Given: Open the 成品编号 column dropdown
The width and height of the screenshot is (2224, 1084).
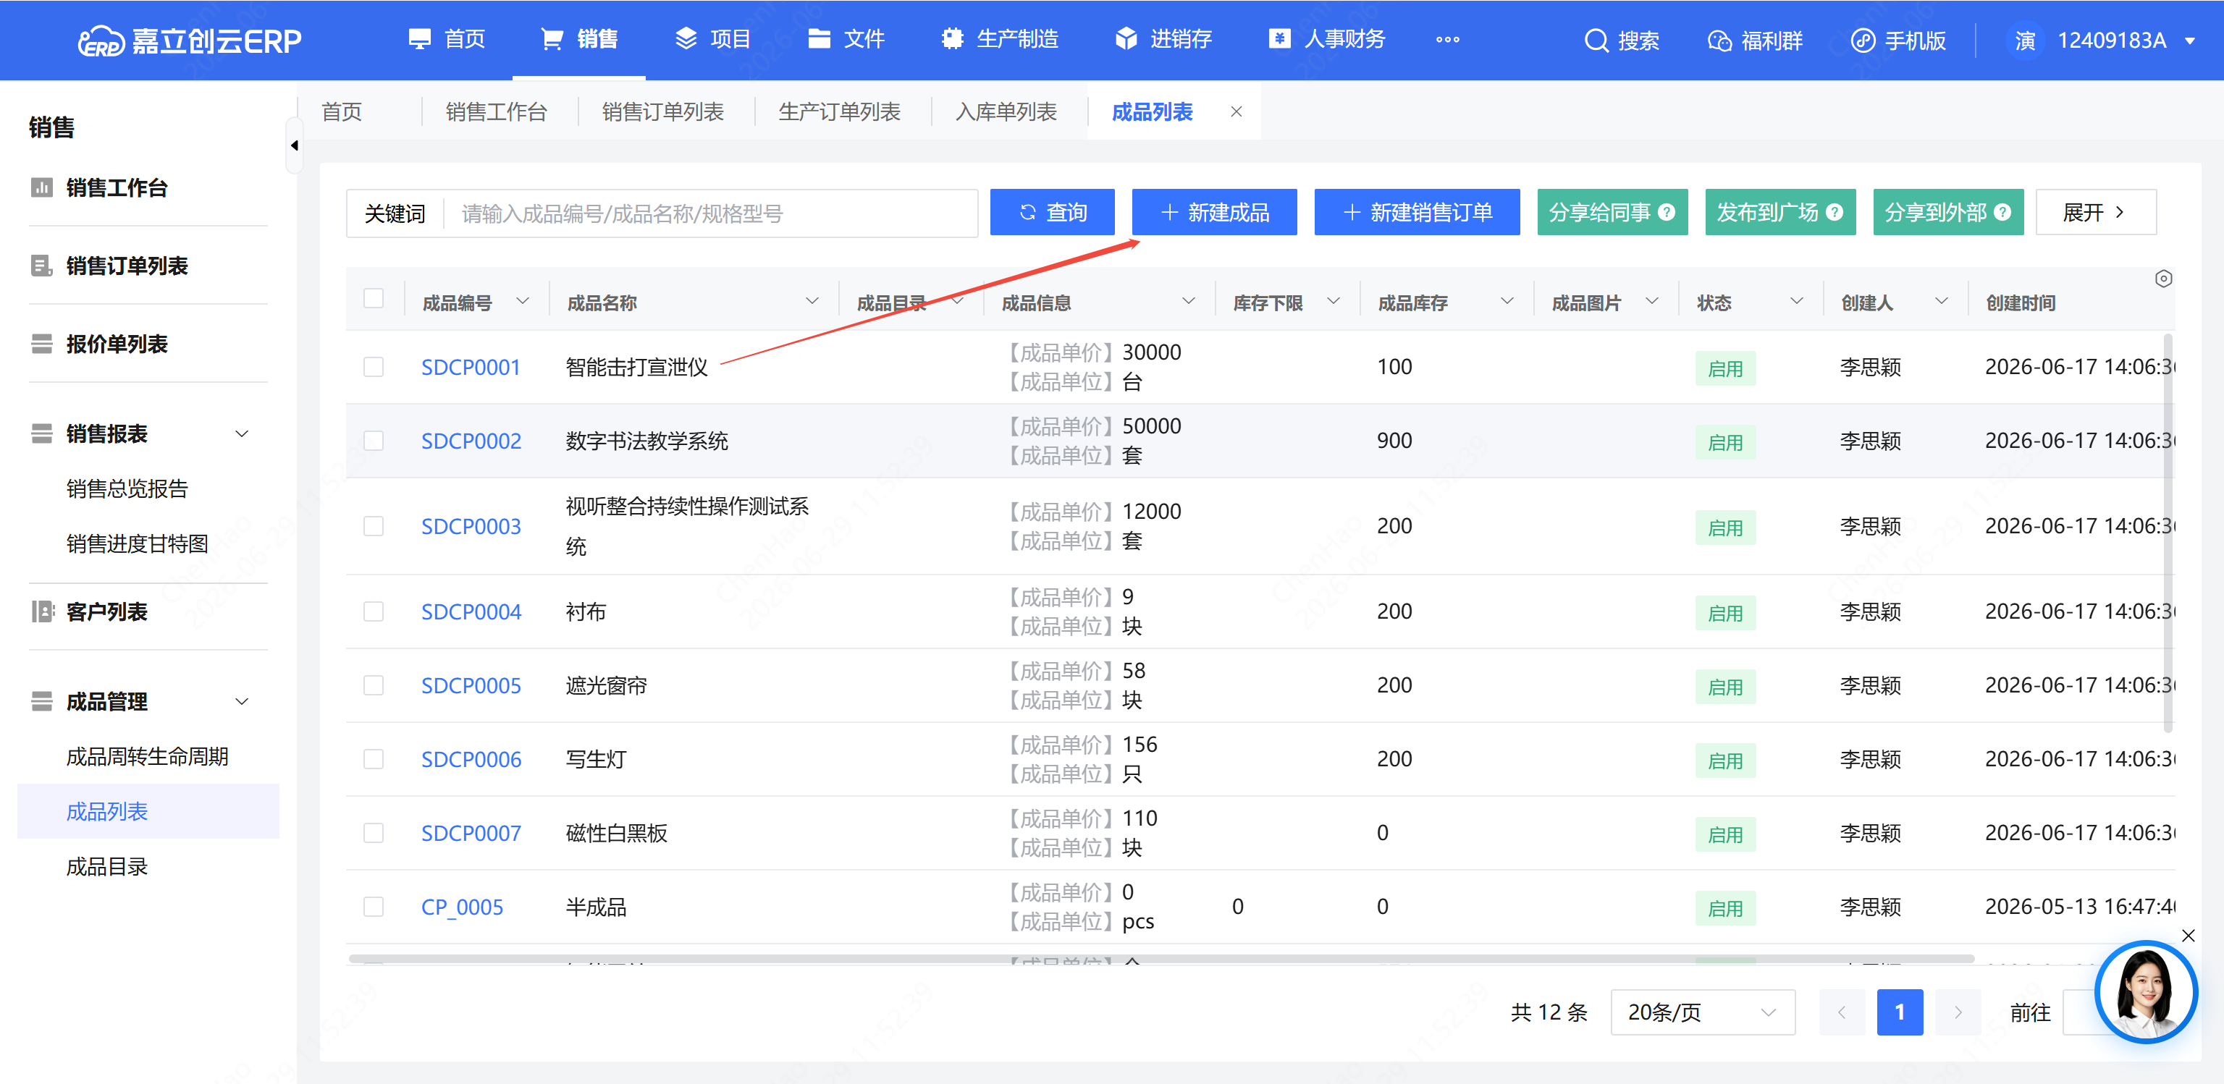Looking at the screenshot, I should tap(522, 301).
